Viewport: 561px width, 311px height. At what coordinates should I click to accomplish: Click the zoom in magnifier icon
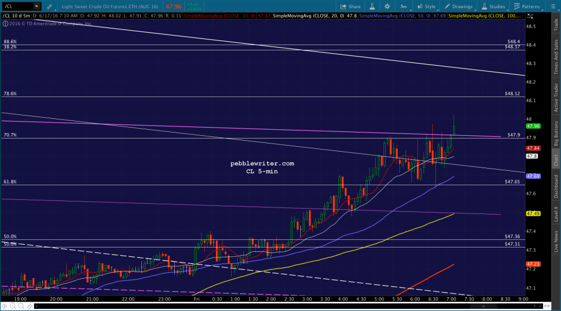(x=13, y=306)
